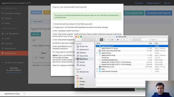Open download options arrow for appointments (1).tar.gz
Screen dimensions: 174x97
click(x=24, y=94)
